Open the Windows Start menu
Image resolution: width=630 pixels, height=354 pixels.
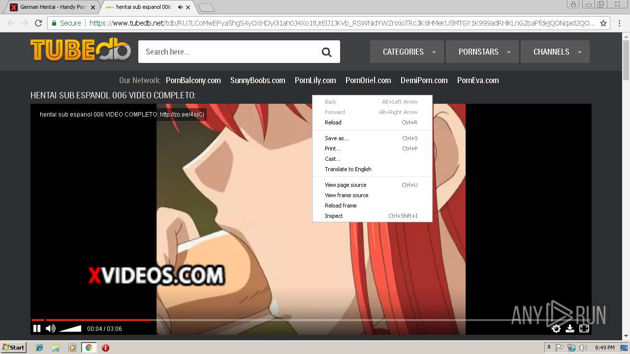(13, 348)
